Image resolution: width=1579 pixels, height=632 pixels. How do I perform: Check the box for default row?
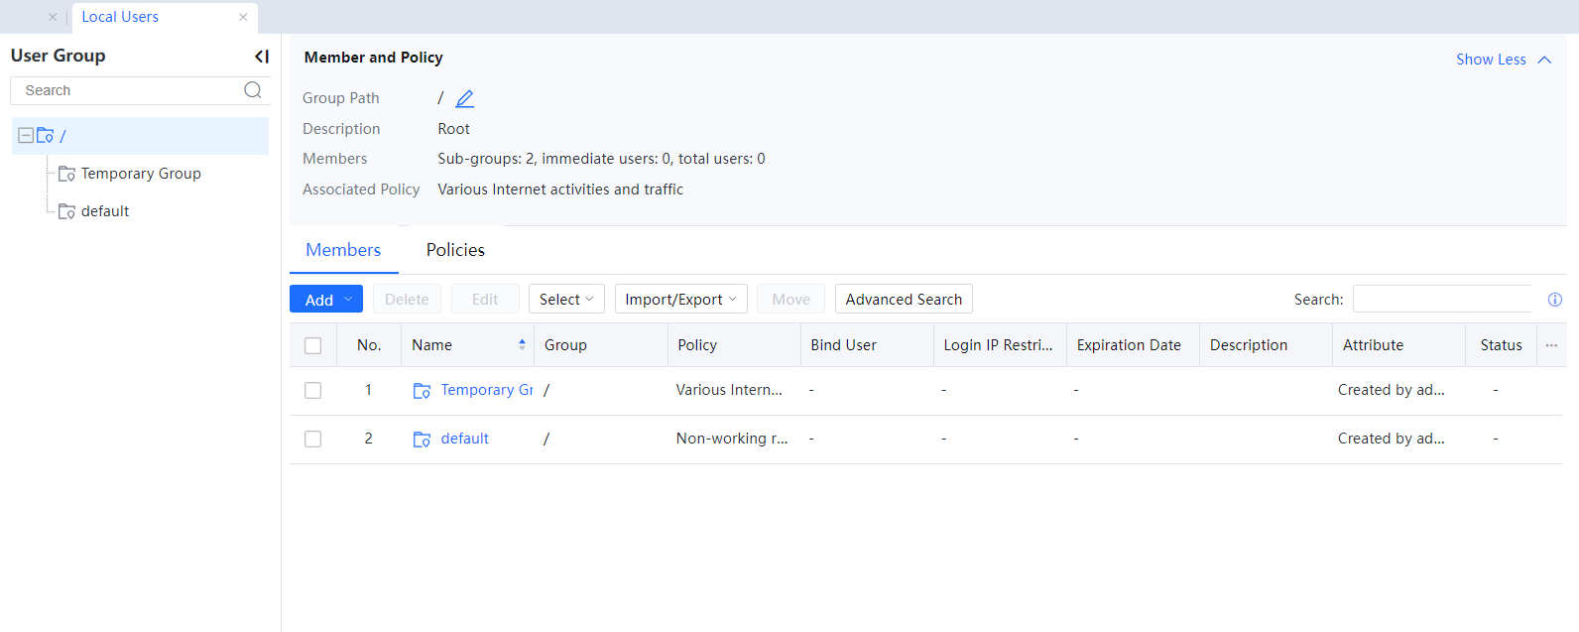tap(313, 440)
